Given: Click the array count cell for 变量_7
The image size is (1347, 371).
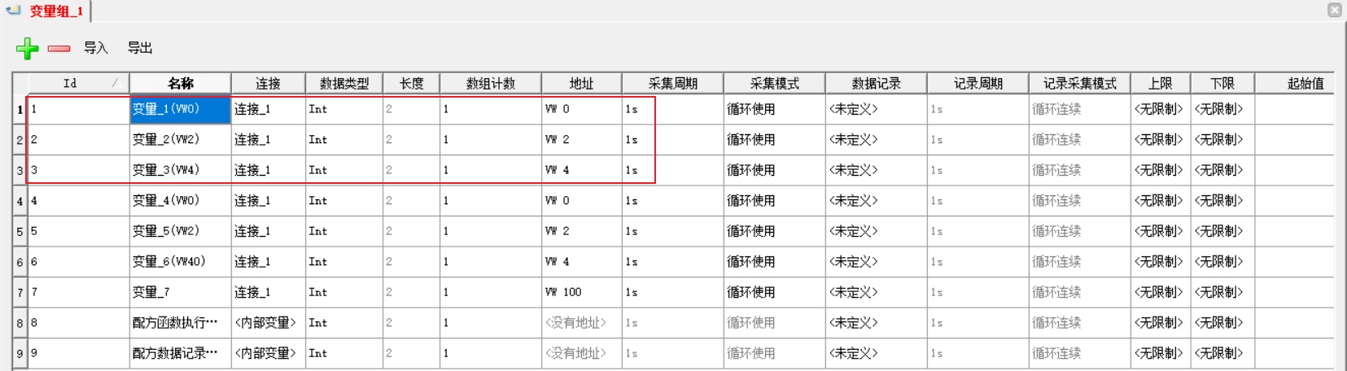Looking at the screenshot, I should [491, 292].
